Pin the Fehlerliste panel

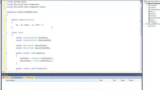point(139,75)
